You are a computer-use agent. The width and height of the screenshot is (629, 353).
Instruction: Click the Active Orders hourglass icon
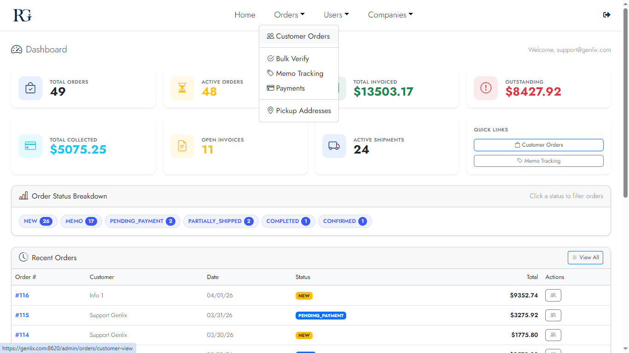click(x=182, y=88)
